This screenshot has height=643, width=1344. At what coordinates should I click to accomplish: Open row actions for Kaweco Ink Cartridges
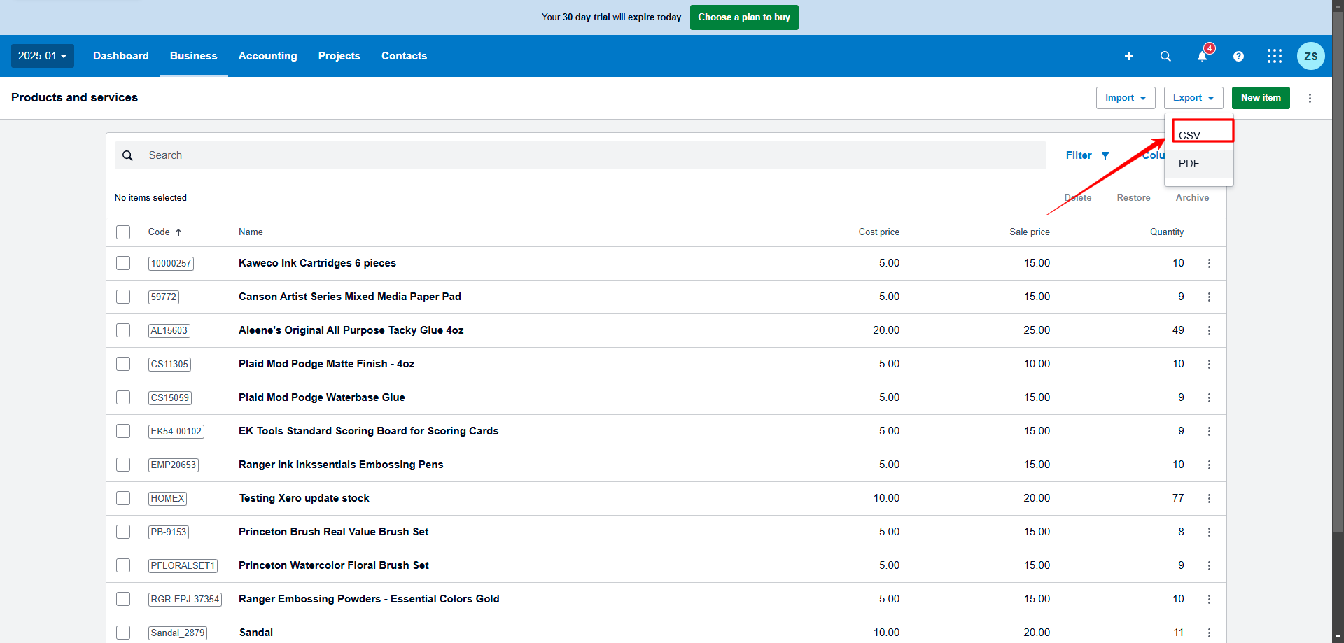pyautogui.click(x=1209, y=264)
